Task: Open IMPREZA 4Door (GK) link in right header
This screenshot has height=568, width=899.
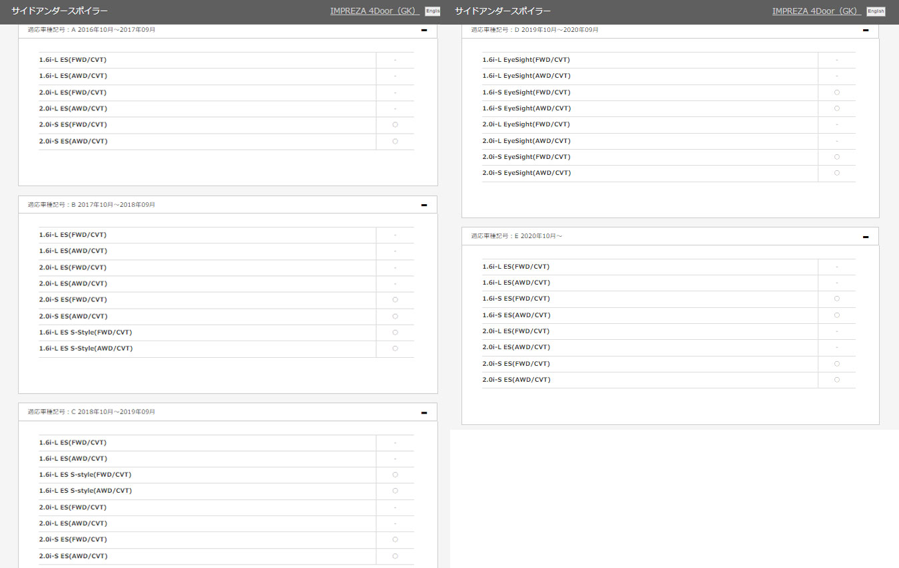Action: (816, 11)
